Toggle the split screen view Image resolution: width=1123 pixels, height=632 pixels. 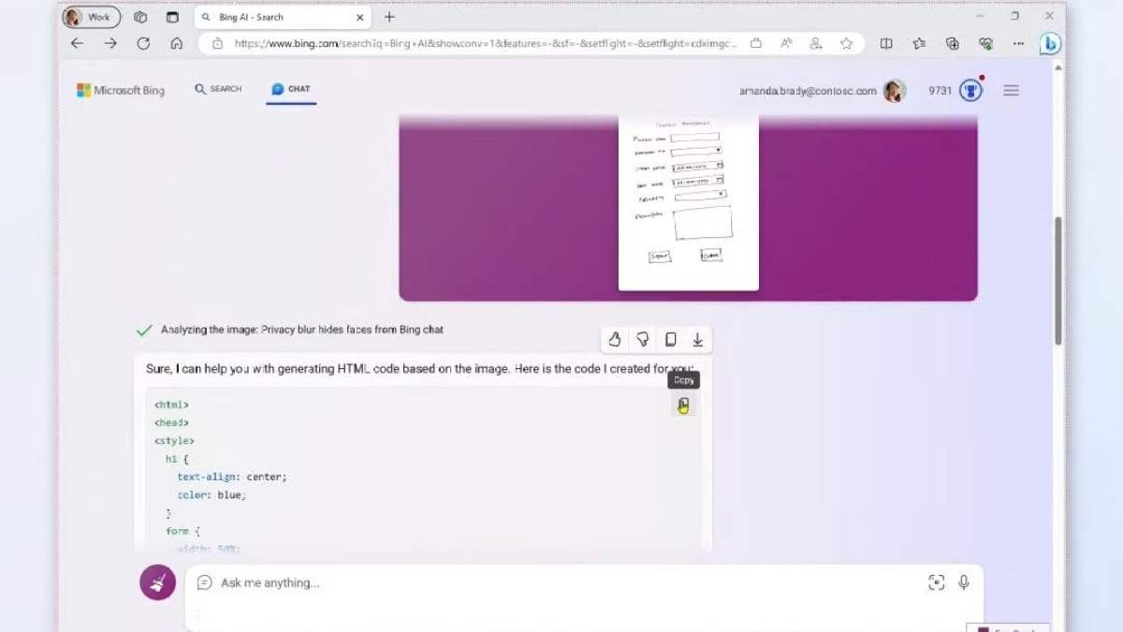[886, 43]
